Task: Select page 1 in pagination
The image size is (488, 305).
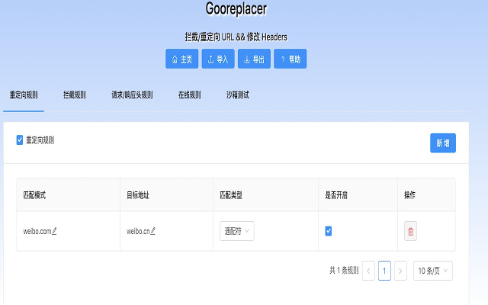Action: pos(384,271)
